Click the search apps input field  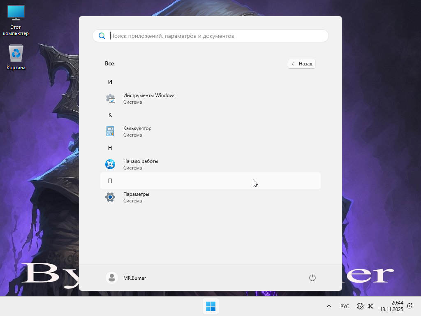[214, 36]
